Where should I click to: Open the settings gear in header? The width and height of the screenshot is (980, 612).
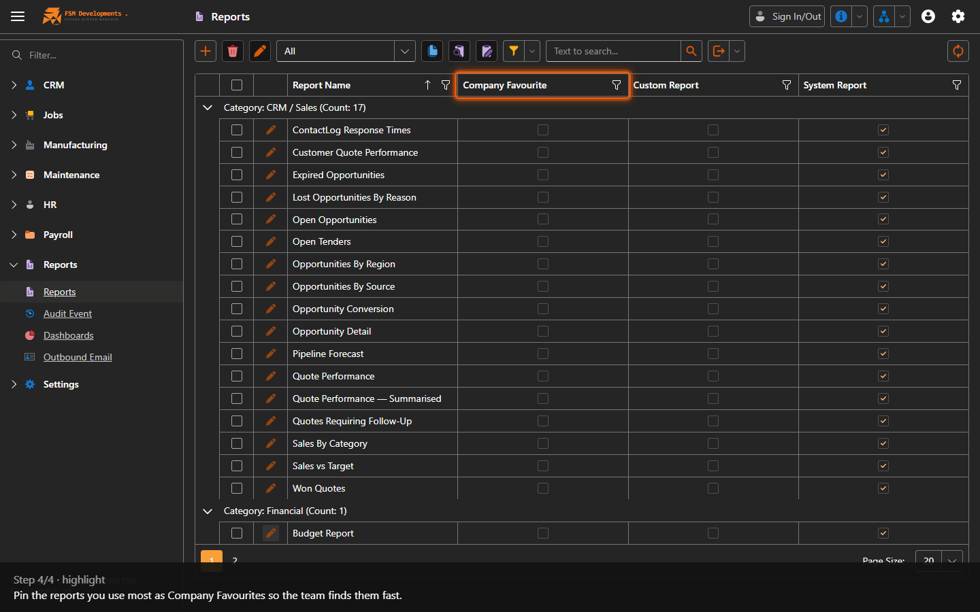[958, 16]
